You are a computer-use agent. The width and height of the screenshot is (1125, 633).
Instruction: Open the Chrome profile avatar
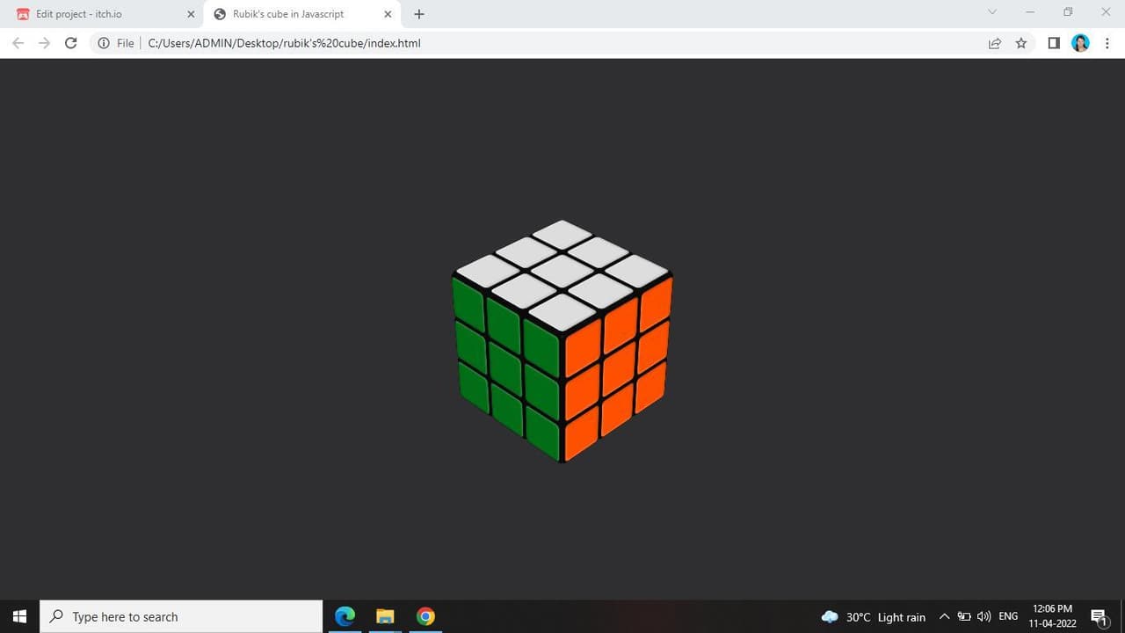1080,43
